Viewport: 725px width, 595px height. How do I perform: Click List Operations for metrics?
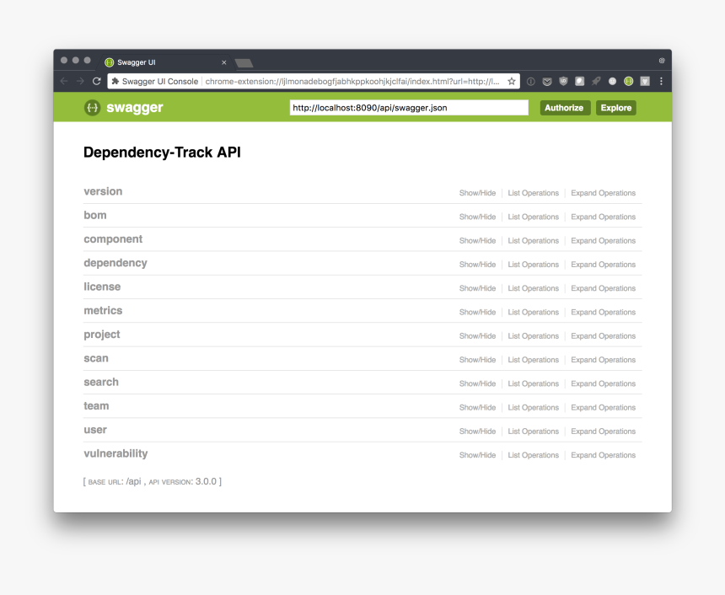[x=533, y=313]
